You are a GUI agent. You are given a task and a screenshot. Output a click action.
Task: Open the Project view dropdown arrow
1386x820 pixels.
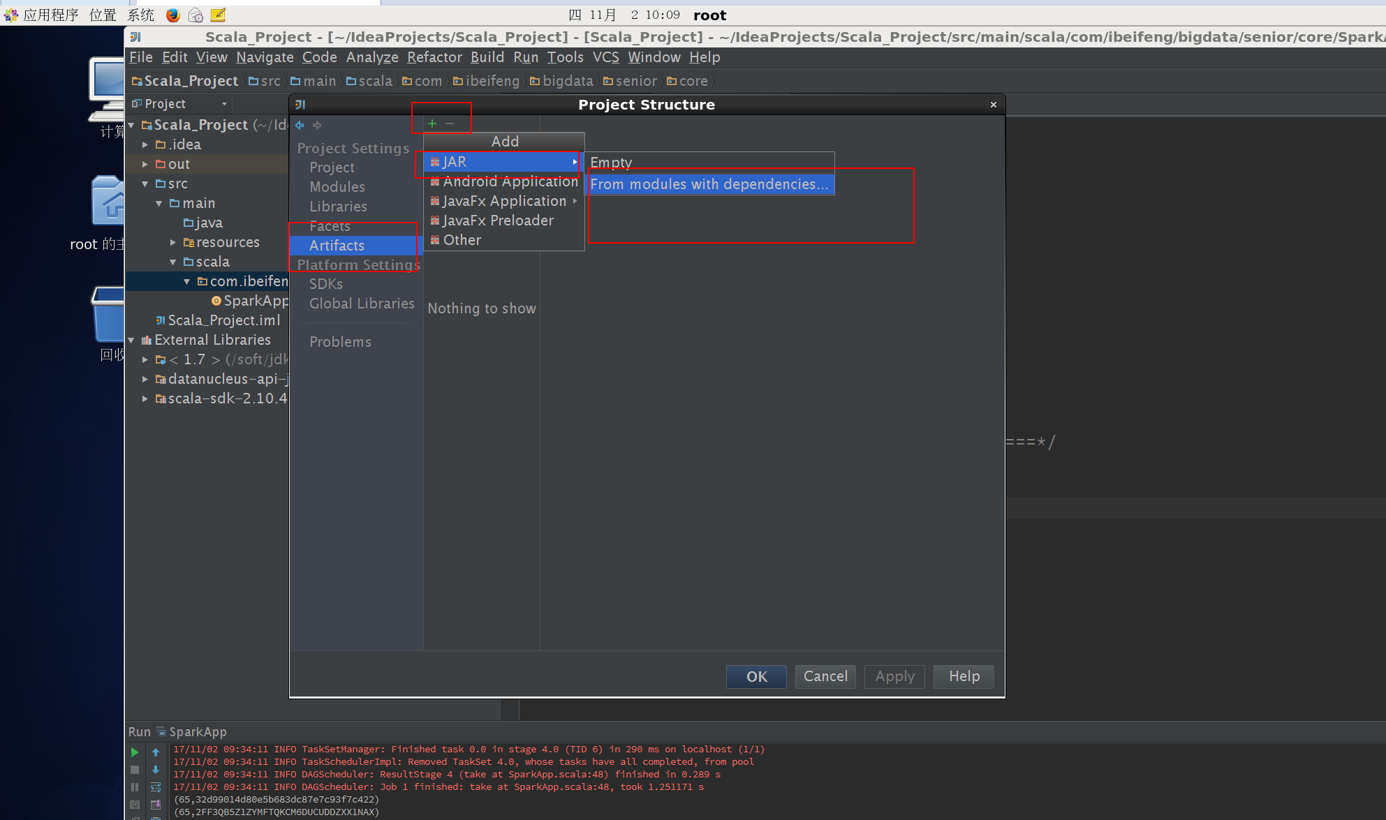pyautogui.click(x=224, y=104)
